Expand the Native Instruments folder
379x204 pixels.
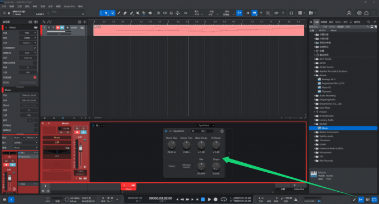point(314,132)
